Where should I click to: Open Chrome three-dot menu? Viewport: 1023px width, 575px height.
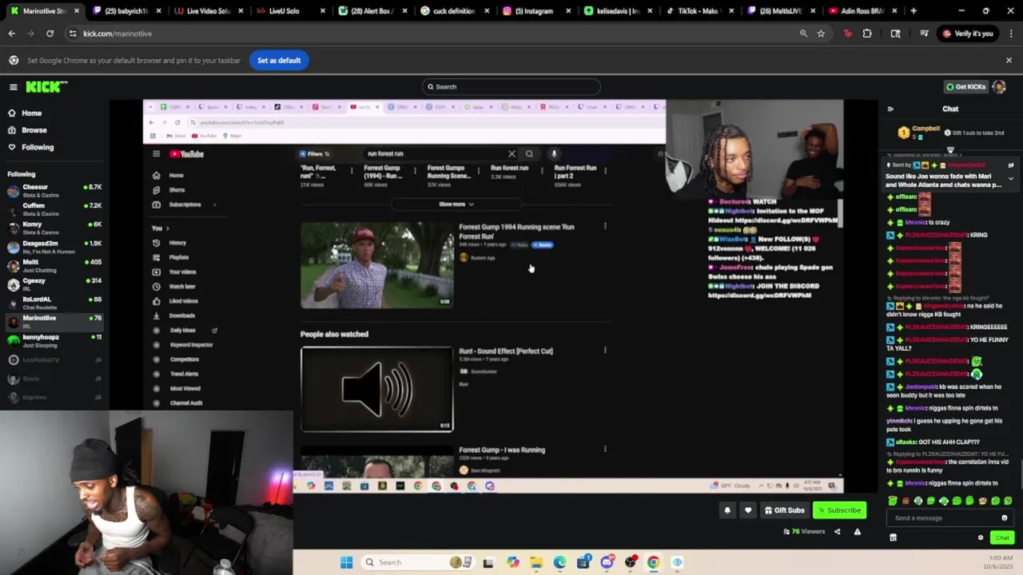(x=1010, y=34)
